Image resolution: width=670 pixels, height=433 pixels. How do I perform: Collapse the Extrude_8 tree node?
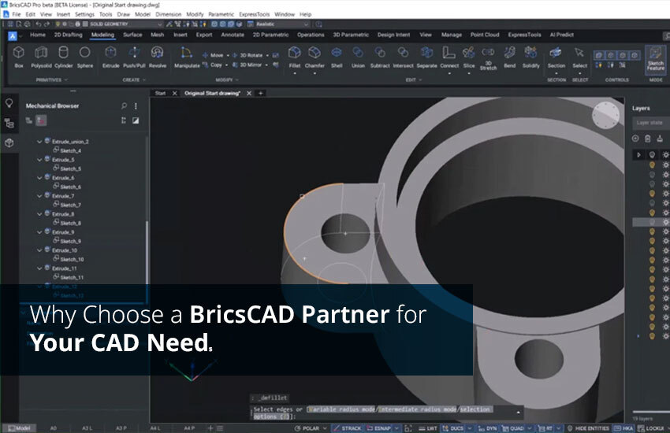[39, 213]
